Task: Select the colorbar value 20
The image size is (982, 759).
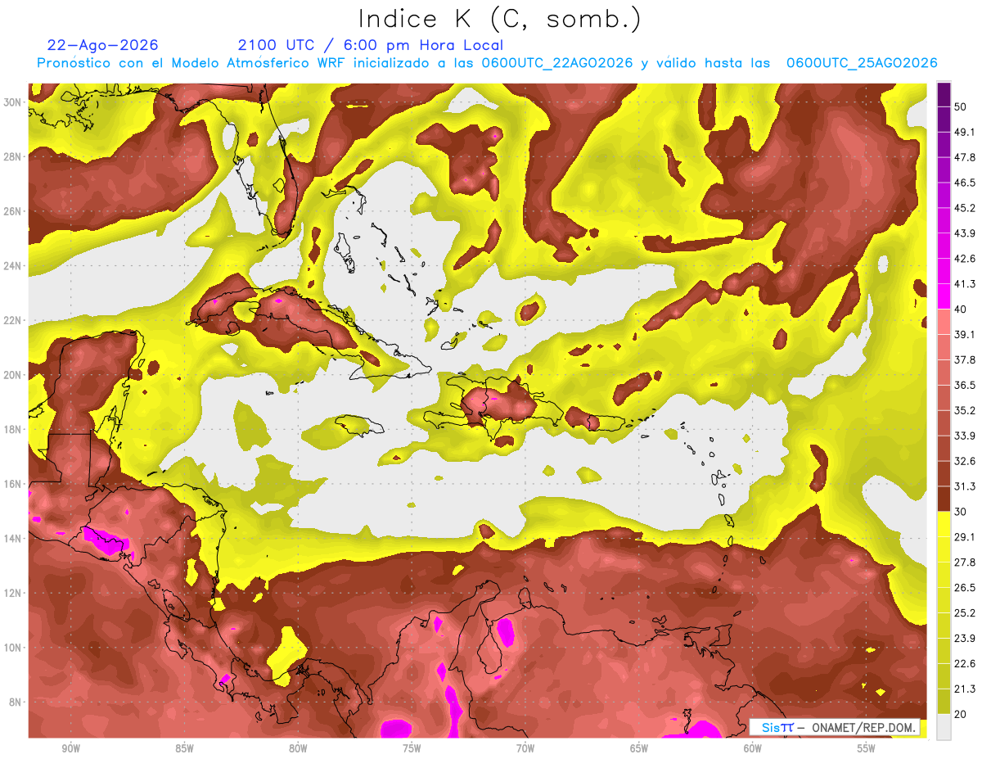Action: point(961,714)
